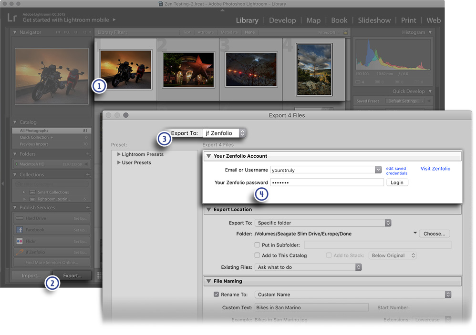The height and width of the screenshot is (335, 476).
Task: Switch to the Map module
Action: [313, 20]
